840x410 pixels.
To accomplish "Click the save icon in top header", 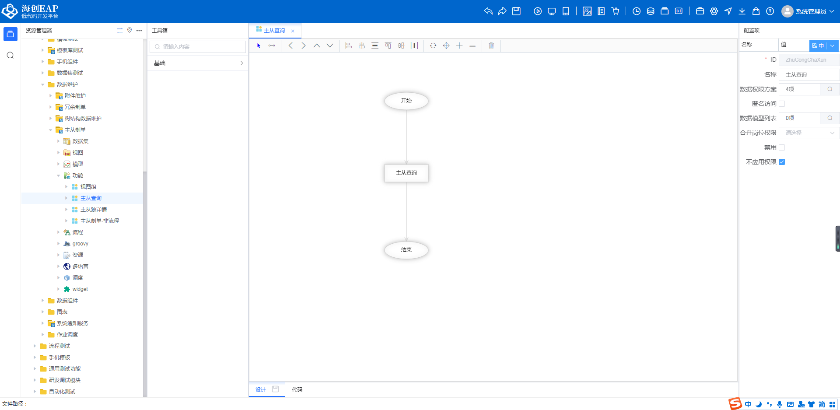I will pyautogui.click(x=516, y=11).
